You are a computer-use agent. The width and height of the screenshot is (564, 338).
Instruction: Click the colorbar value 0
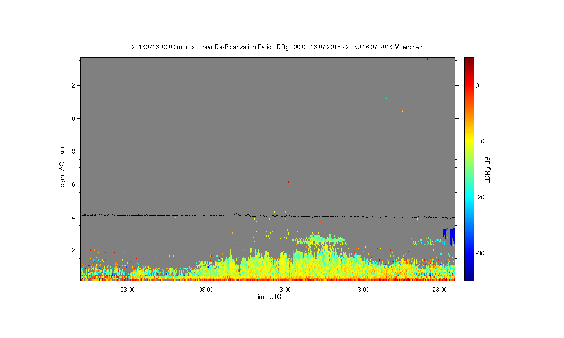point(478,86)
